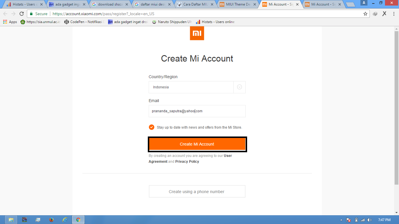This screenshot has height=224, width=399.
Task: Open the Chrome profile user icon
Action: coord(364,3)
